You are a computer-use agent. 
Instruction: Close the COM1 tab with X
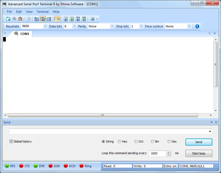(x=215, y=33)
